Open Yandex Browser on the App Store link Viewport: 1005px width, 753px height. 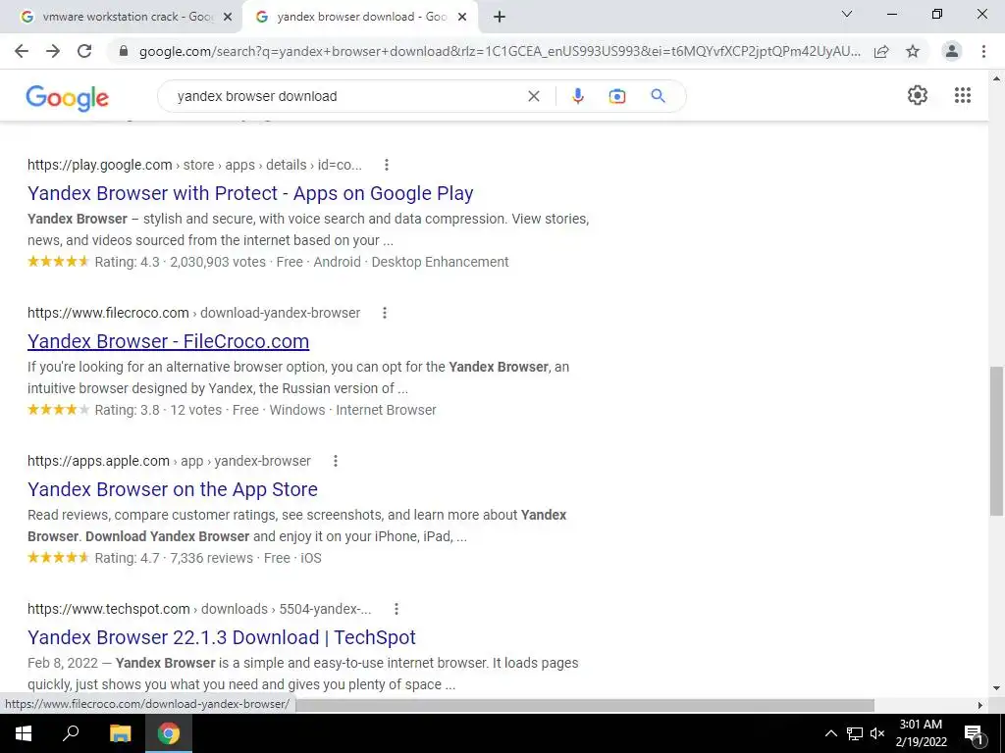click(173, 489)
